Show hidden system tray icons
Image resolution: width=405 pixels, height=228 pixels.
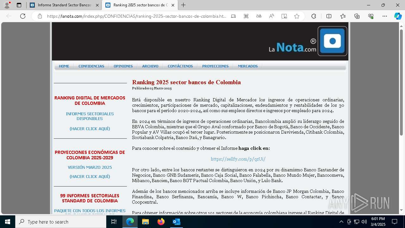(341, 222)
